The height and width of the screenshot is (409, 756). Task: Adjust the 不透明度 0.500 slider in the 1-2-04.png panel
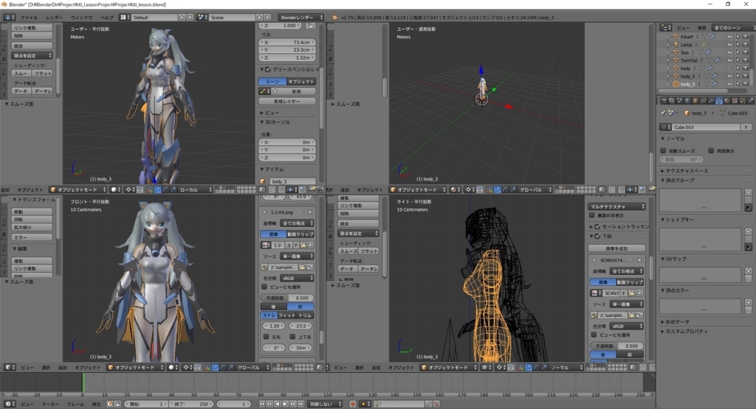(x=288, y=298)
